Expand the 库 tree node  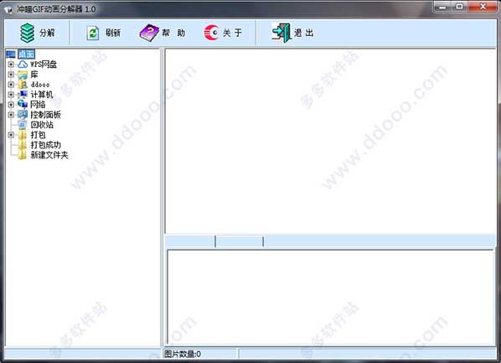(11, 75)
